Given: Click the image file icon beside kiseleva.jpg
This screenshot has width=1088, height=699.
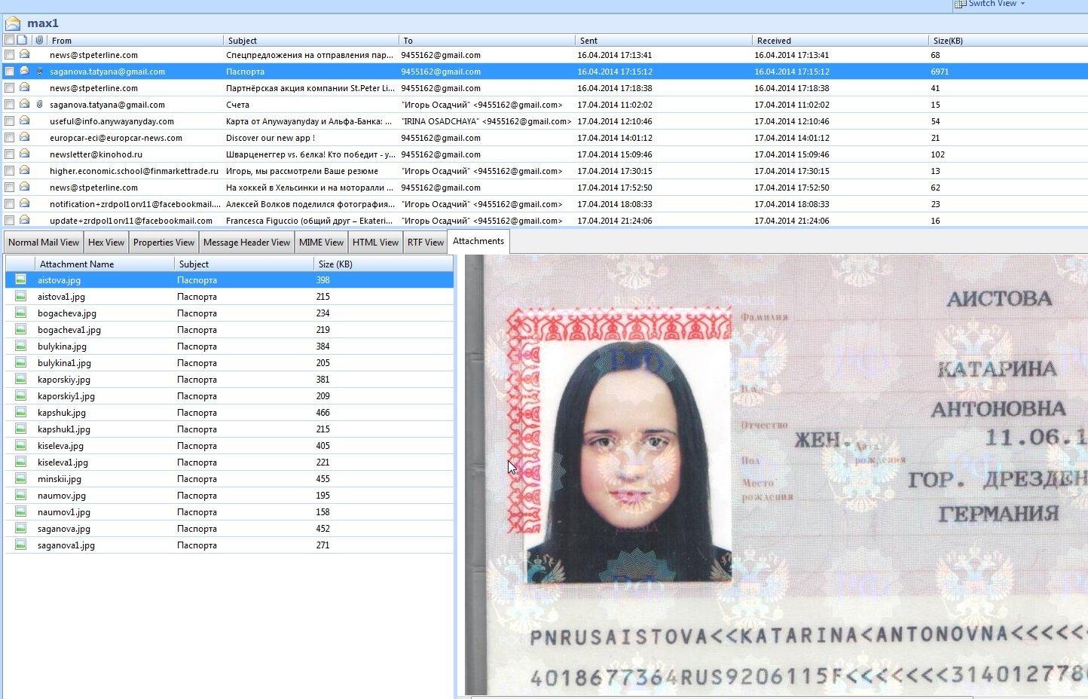Looking at the screenshot, I should (20, 445).
